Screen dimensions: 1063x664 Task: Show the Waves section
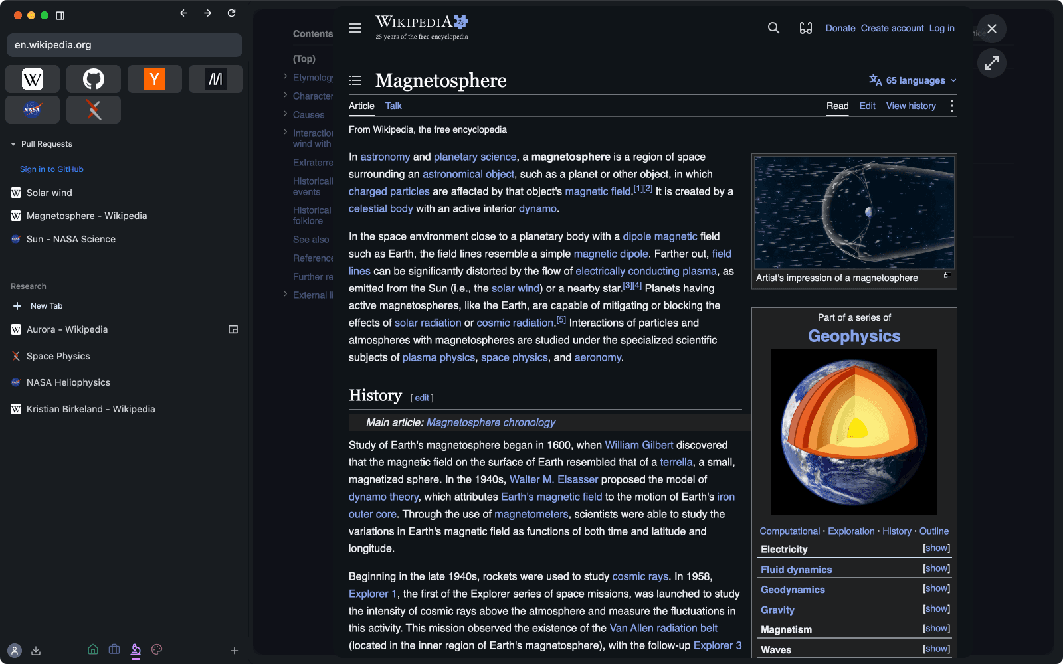point(937,649)
